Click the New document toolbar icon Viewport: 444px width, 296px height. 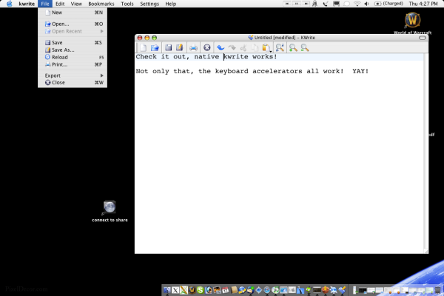(143, 47)
